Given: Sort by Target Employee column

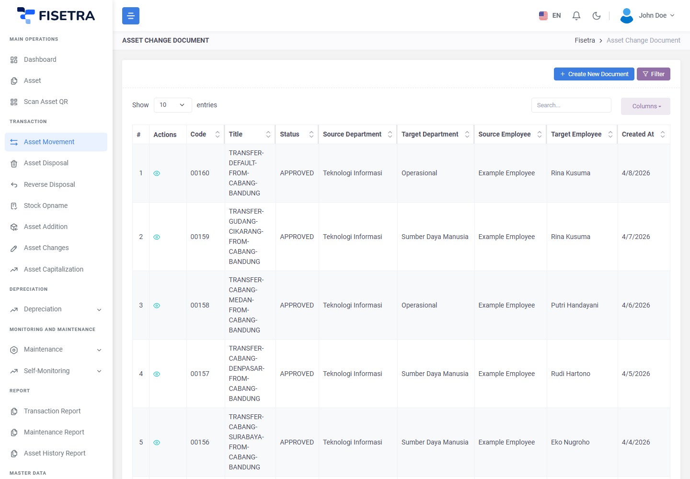Looking at the screenshot, I should [582, 135].
